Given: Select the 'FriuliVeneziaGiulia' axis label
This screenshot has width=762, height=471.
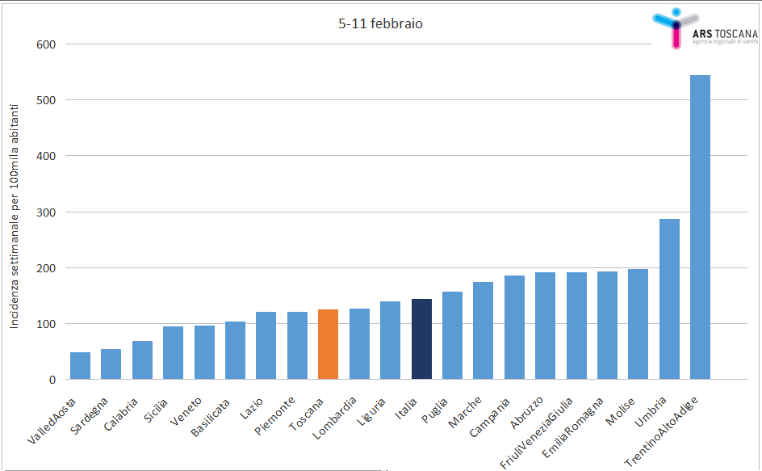Looking at the screenshot, I should pyautogui.click(x=537, y=433).
